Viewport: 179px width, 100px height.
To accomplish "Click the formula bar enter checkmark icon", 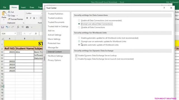I will coord(30,33).
